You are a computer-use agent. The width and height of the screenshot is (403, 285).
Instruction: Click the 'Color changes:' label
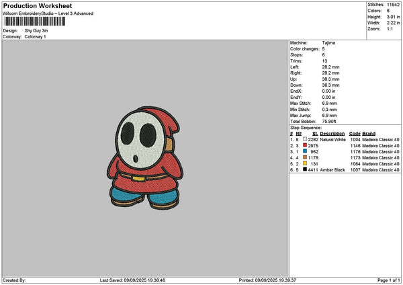[x=305, y=49]
